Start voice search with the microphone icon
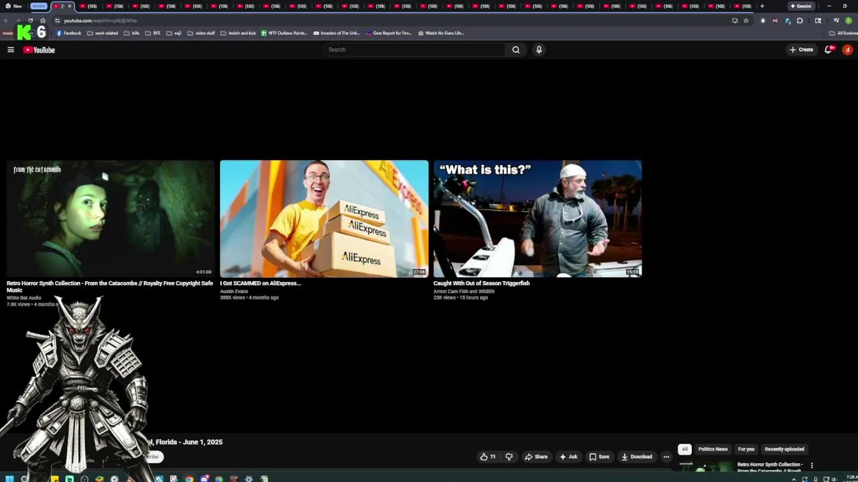This screenshot has height=482, width=858. (538, 50)
